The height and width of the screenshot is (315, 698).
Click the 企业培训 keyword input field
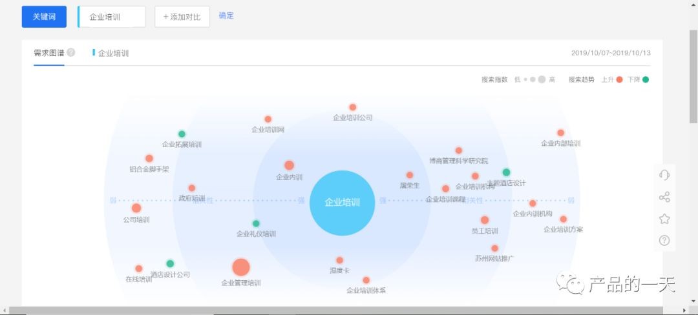[111, 17]
